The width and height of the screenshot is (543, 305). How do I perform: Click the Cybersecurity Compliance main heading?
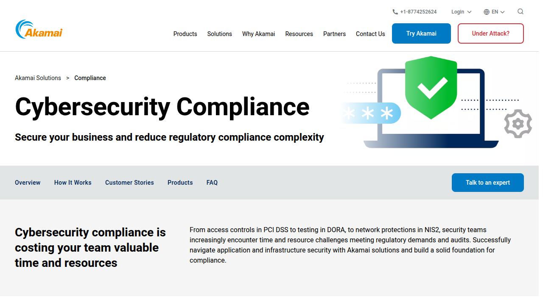[162, 106]
